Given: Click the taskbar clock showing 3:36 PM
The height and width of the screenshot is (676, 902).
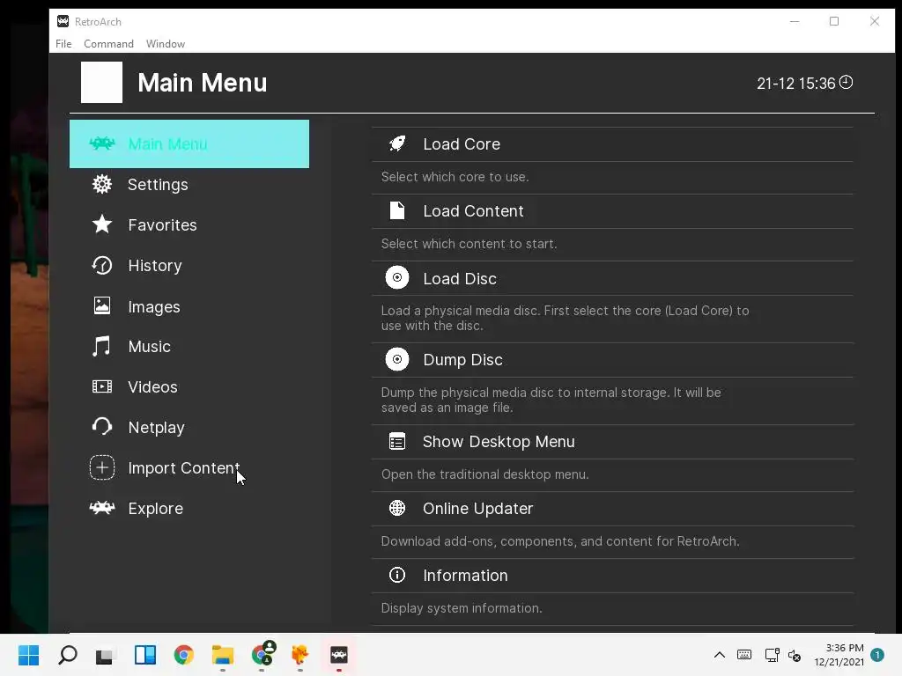Looking at the screenshot, I should pyautogui.click(x=839, y=655).
